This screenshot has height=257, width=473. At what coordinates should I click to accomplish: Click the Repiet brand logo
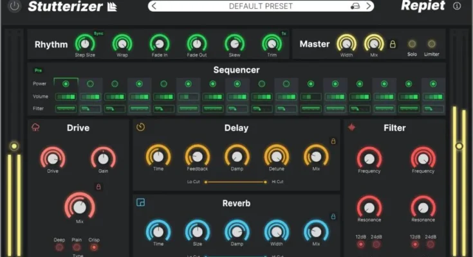pos(423,6)
